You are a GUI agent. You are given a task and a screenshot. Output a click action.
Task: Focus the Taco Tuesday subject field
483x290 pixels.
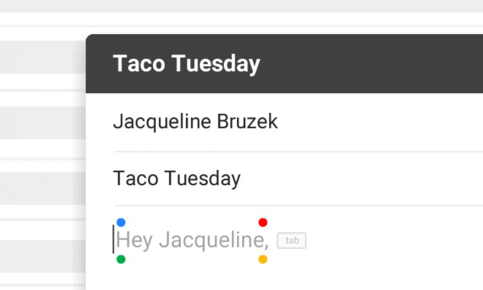pos(176,179)
